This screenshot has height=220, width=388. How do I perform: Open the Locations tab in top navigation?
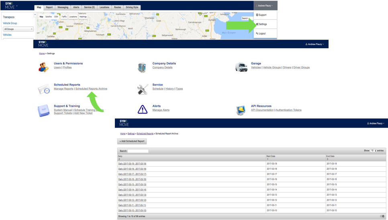[x=104, y=7]
